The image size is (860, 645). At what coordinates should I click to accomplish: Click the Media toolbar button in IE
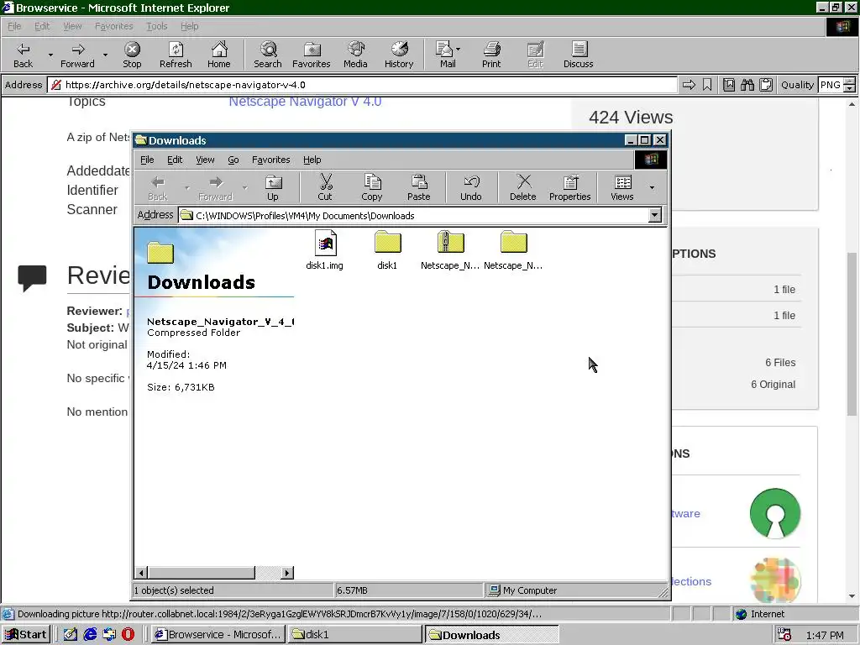pyautogui.click(x=355, y=55)
